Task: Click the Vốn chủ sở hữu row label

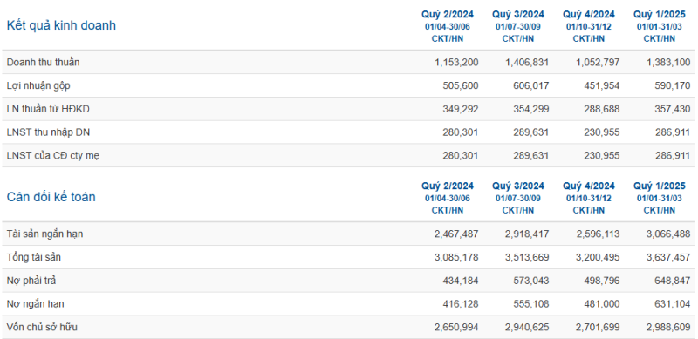Action: pos(42,327)
